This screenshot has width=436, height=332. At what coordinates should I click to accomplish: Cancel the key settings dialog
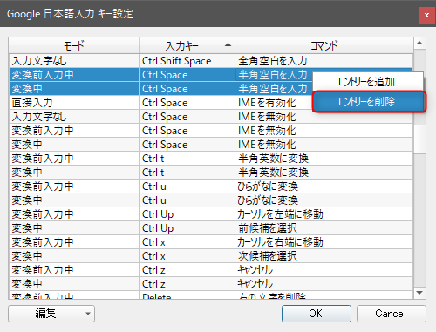point(392,314)
